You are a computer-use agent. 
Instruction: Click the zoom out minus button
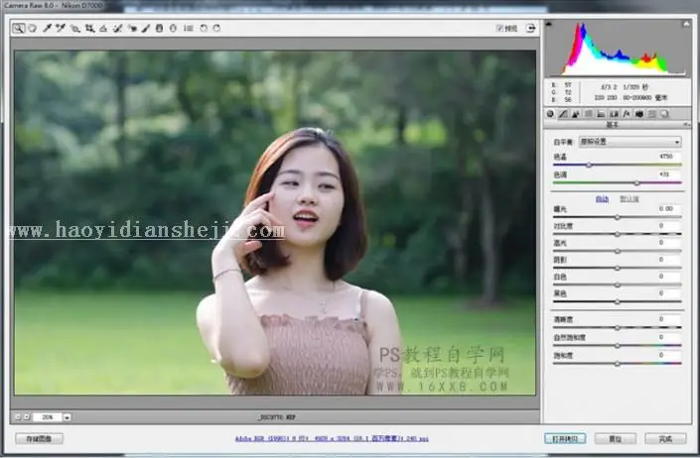pyautogui.click(x=18, y=417)
